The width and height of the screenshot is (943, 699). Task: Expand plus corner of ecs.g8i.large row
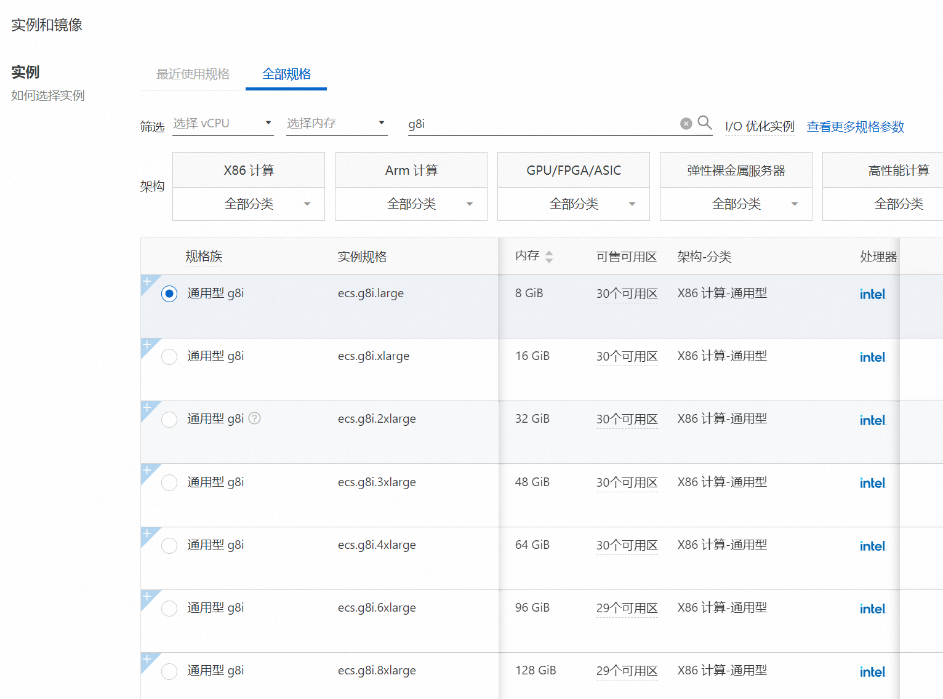click(x=147, y=281)
